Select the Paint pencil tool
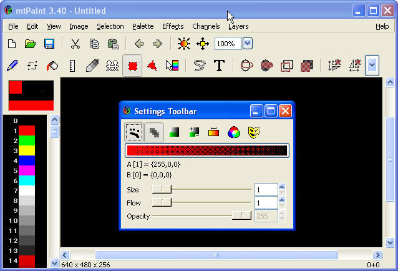 pyautogui.click(x=12, y=66)
